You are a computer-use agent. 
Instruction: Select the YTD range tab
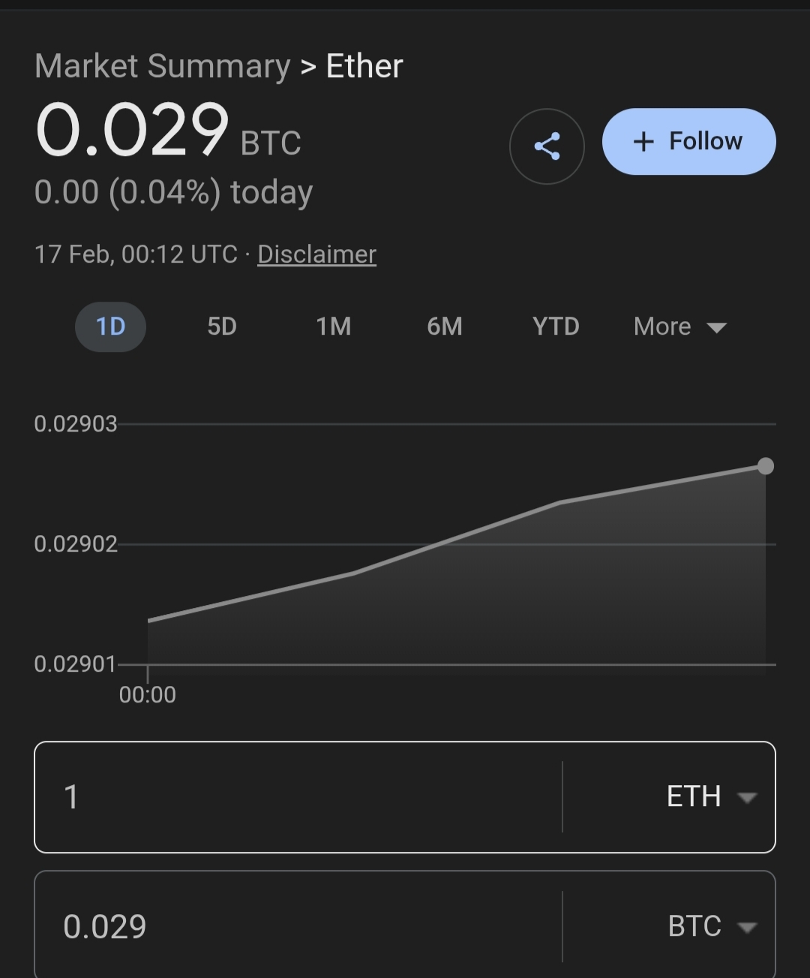(x=556, y=327)
